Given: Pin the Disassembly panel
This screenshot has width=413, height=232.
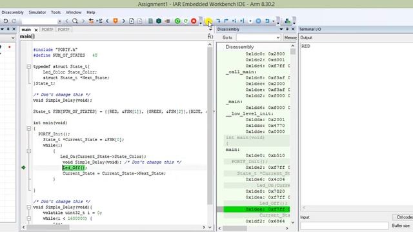Looking at the screenshot, I should 287,29.
